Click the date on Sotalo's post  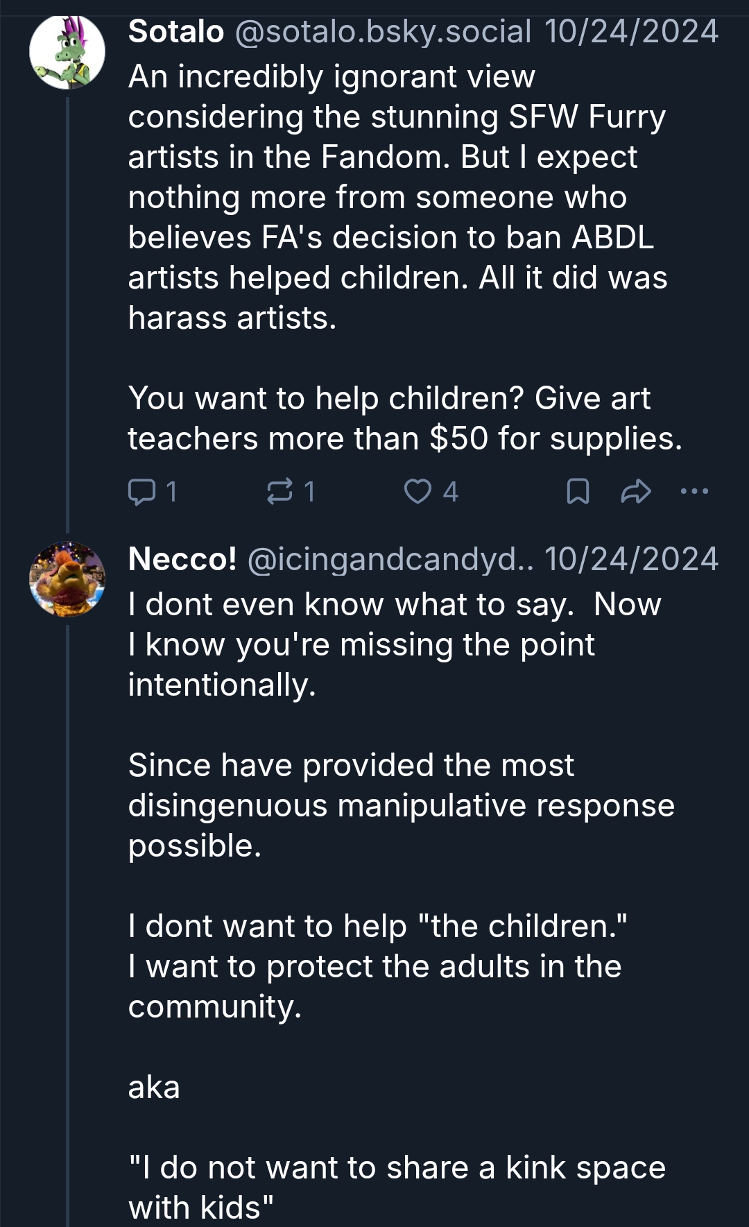[x=631, y=32]
